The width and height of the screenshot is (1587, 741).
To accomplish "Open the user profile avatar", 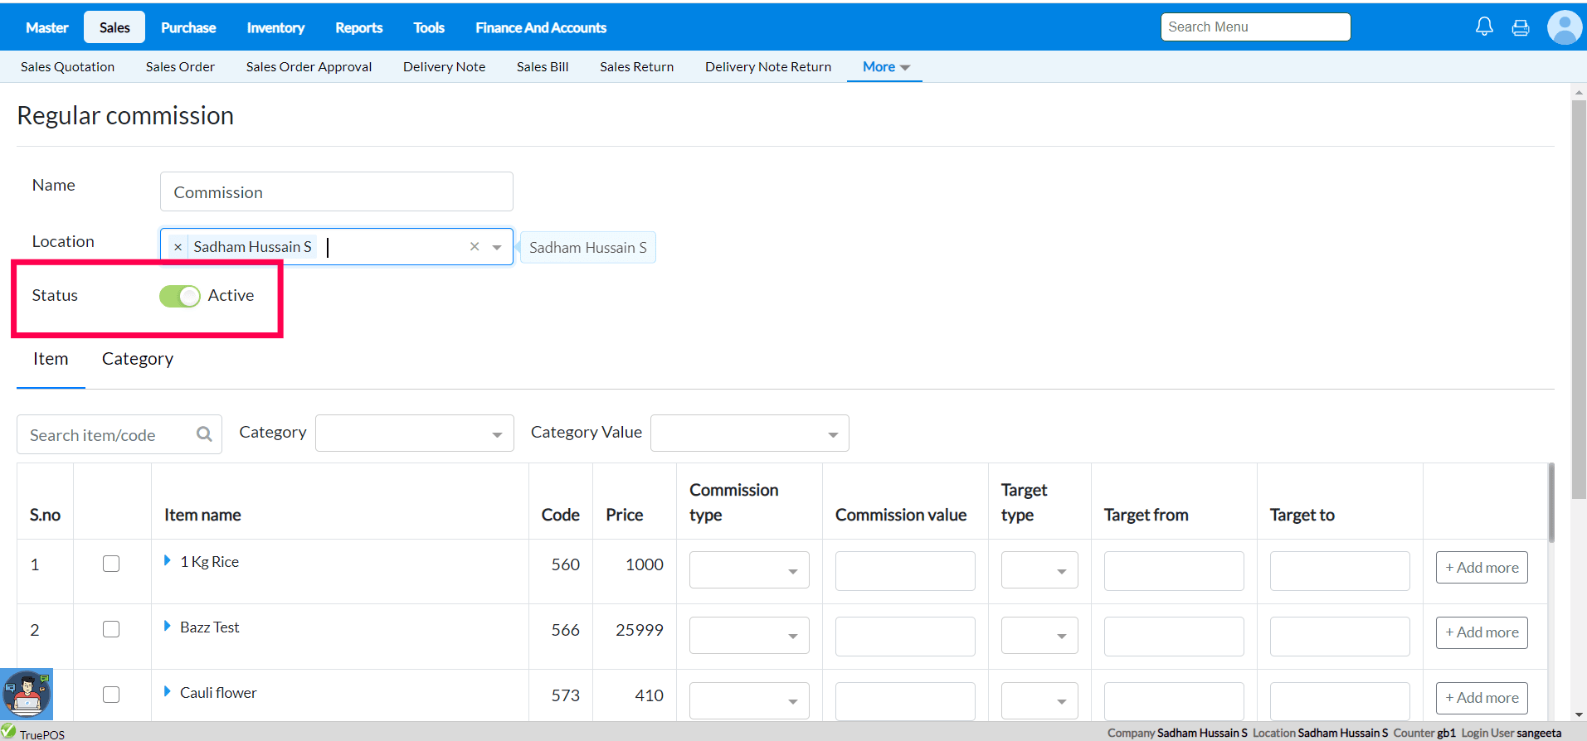I will (x=1564, y=27).
